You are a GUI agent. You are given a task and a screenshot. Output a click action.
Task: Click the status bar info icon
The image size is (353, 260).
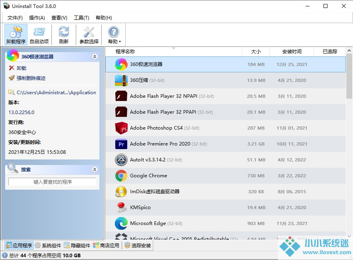point(5,255)
